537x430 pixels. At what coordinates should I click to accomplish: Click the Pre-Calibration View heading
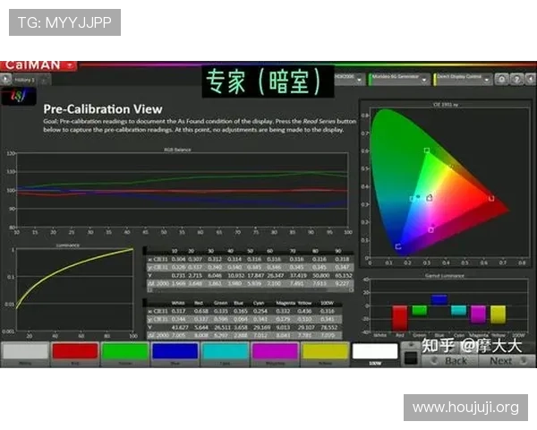point(103,109)
